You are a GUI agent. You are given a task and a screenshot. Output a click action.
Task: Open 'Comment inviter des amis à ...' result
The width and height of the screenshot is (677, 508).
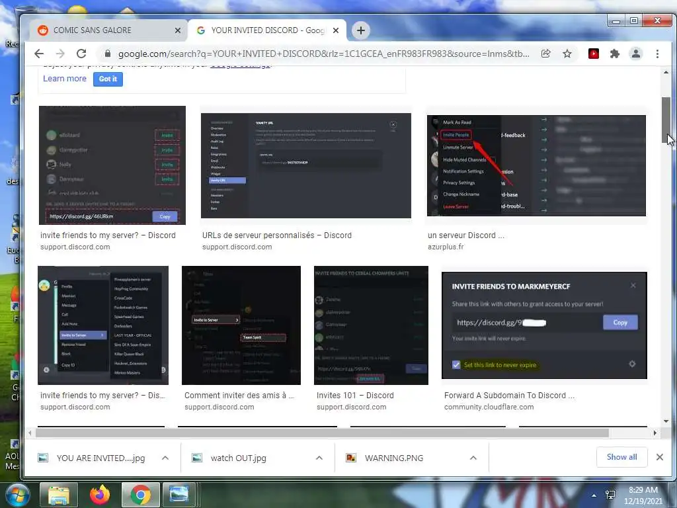[x=239, y=396]
